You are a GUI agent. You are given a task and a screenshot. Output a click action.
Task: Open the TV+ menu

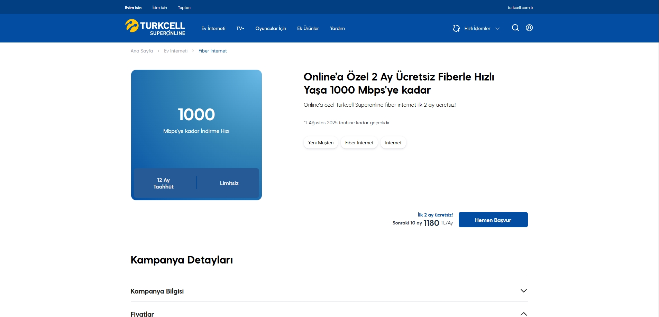(x=240, y=28)
